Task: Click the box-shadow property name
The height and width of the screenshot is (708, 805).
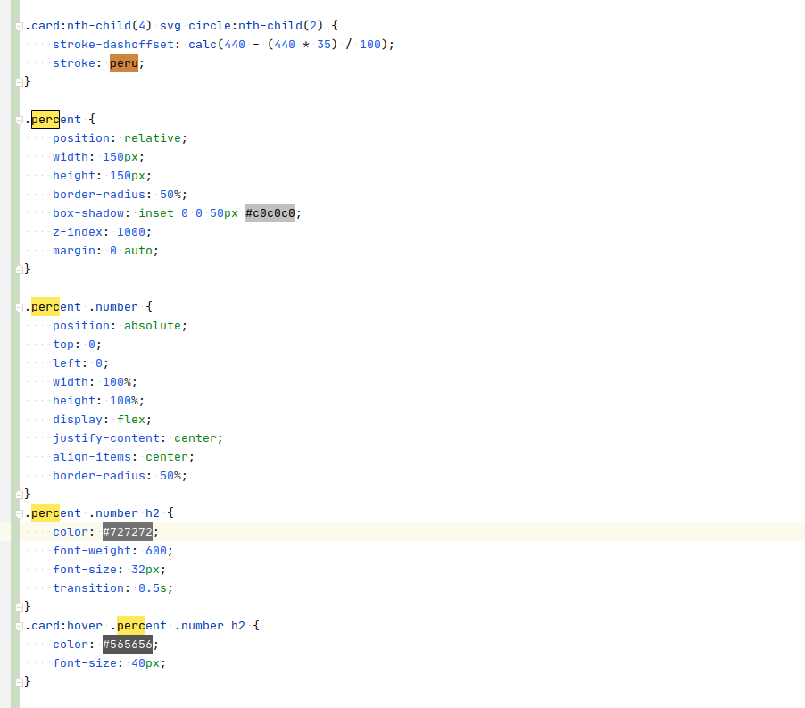Action: [x=88, y=213]
